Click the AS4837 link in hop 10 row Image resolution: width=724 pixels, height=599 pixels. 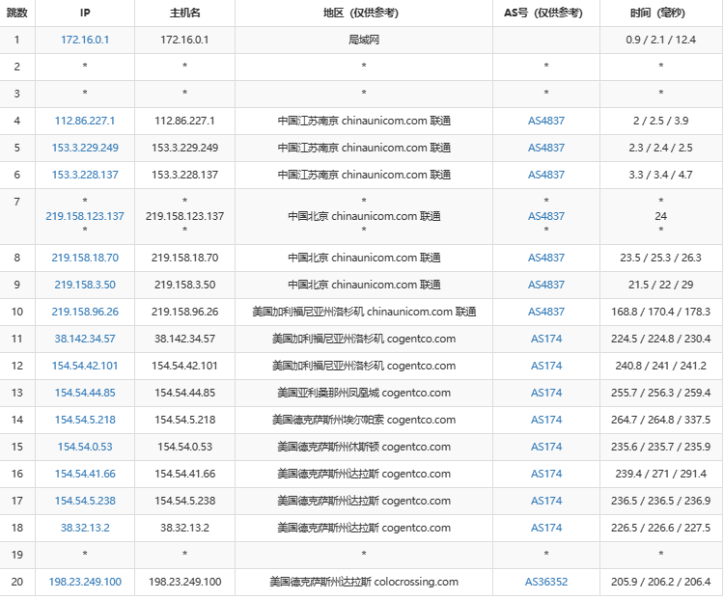pos(546,312)
